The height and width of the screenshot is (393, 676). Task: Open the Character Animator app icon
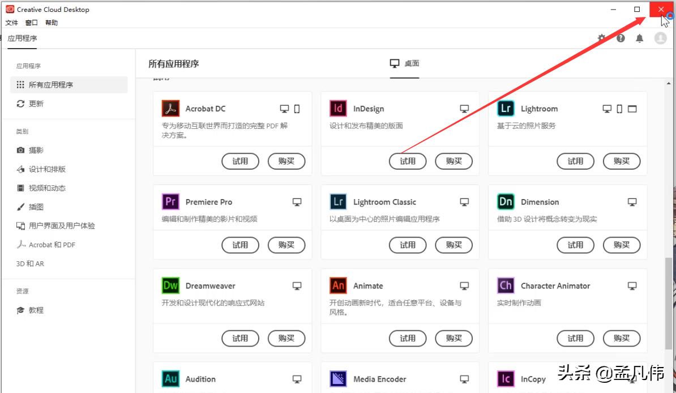[x=506, y=286]
